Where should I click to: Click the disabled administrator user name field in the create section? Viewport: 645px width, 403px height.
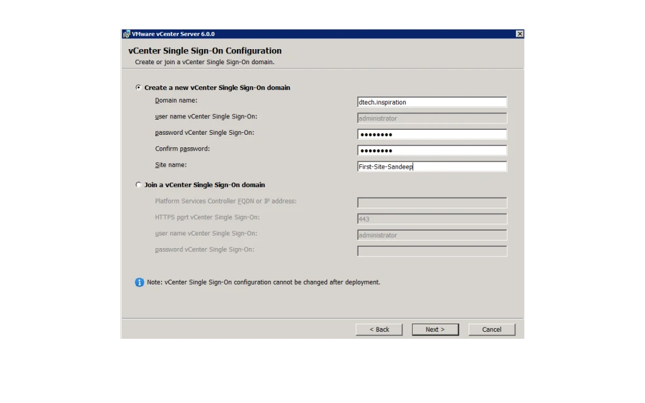pos(432,118)
